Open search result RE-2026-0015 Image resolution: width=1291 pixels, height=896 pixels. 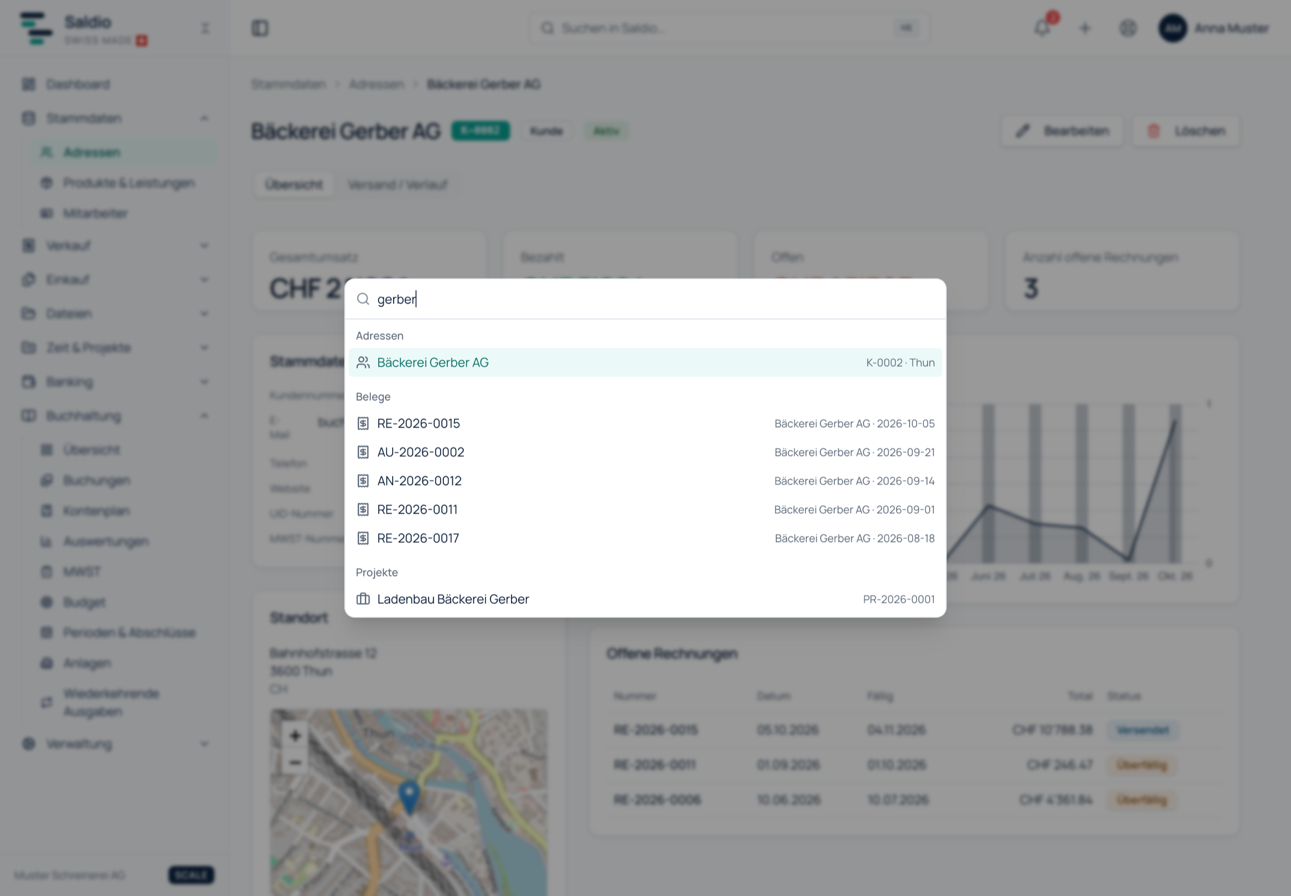tap(645, 423)
